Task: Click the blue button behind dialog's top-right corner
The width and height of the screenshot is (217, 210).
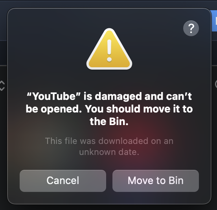Action: tap(214, 21)
